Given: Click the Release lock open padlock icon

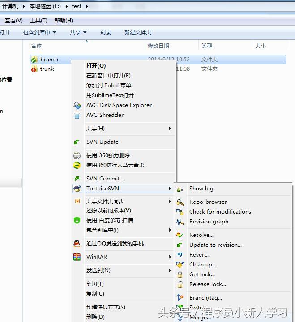Looking at the screenshot, I should point(180,284).
